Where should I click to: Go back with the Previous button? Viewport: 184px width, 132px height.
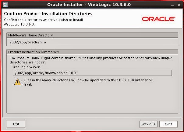click(x=148, y=124)
